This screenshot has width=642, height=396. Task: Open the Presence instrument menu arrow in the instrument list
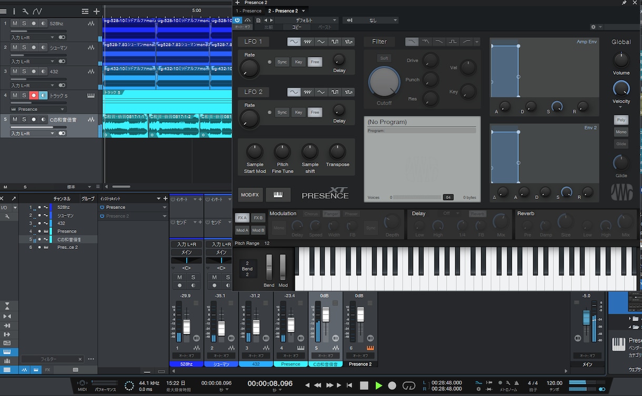164,207
